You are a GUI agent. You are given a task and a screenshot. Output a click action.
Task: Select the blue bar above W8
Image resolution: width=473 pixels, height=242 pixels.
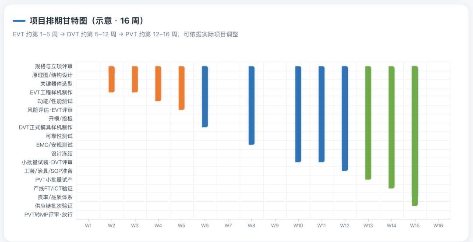point(251,105)
